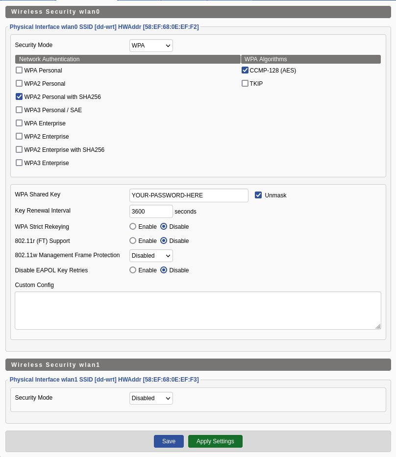This screenshot has width=396, height=457.
Task: Check WPA2 Enterprise with SHA256 option
Action: coord(19,149)
